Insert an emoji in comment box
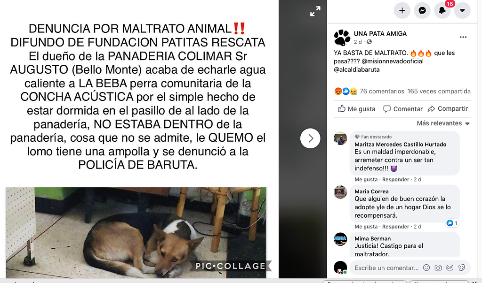The height and width of the screenshot is (283, 482). 426,268
